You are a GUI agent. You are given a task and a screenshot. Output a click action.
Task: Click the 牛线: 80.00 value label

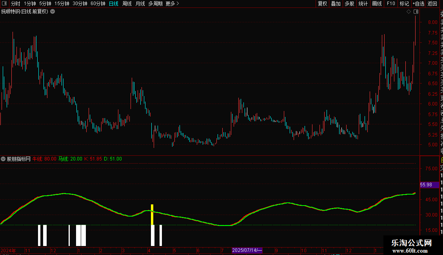(x=44, y=159)
